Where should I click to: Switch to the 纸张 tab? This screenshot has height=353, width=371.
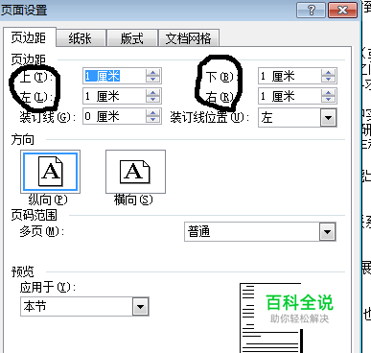tap(81, 38)
